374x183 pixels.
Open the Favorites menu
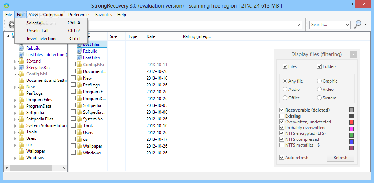click(104, 15)
